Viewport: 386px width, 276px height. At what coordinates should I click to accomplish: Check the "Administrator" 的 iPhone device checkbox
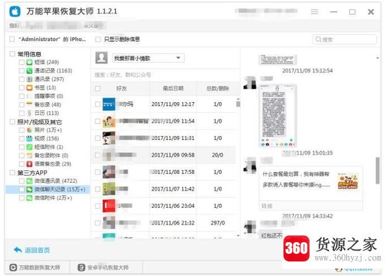(x=12, y=39)
